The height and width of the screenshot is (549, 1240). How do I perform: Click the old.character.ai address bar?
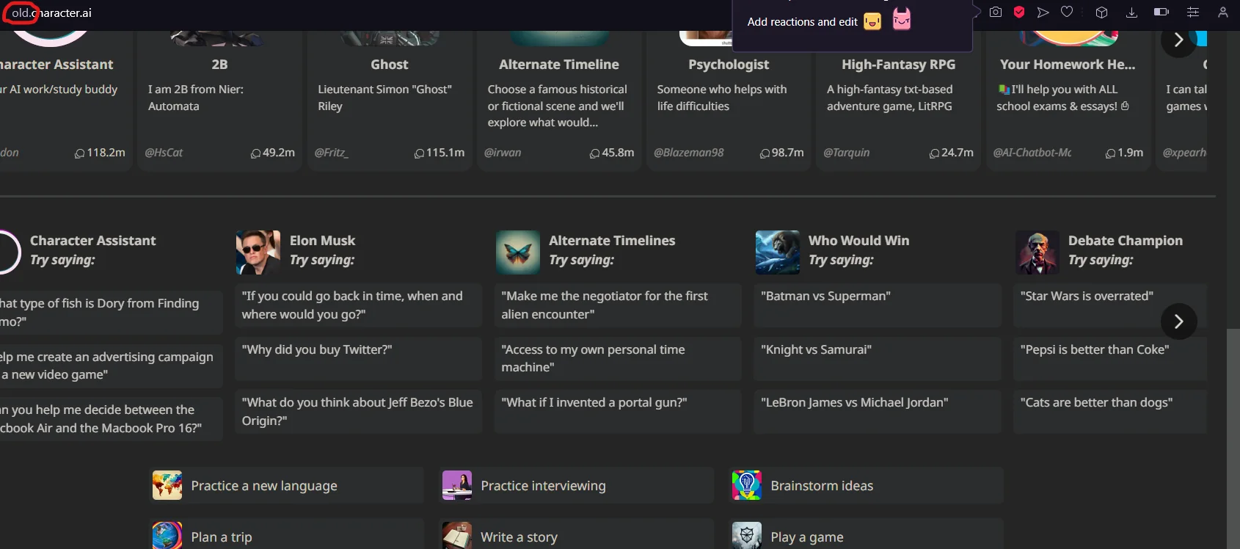pyautogui.click(x=51, y=13)
